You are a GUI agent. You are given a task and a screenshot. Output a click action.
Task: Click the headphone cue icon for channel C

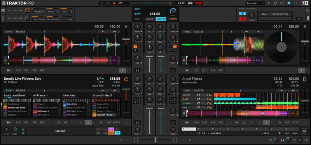(137, 122)
